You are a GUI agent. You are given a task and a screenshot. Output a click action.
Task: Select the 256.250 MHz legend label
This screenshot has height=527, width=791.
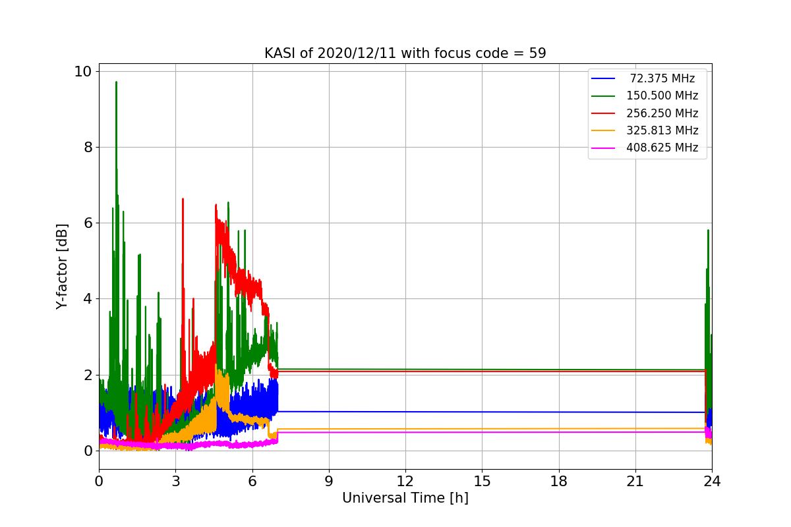[662, 113]
